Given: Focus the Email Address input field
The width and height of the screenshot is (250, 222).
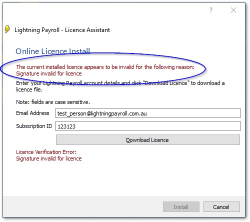Looking at the screenshot, I should tap(148, 113).
